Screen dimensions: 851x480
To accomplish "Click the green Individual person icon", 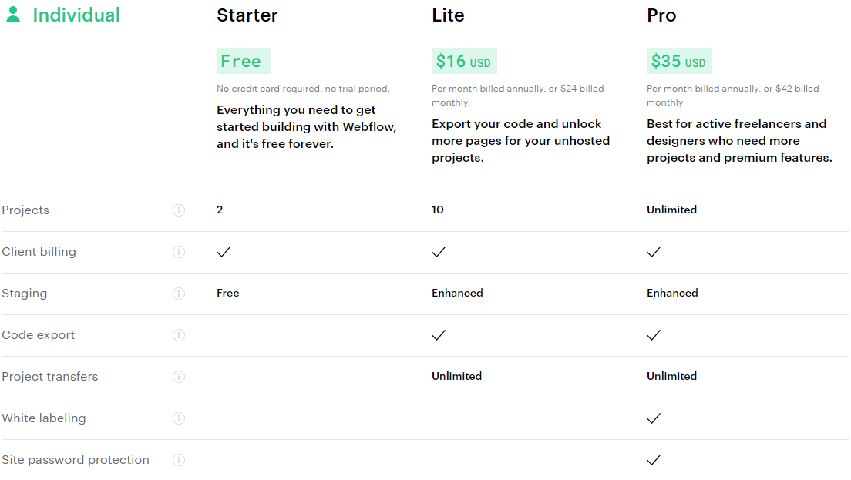I will pos(13,14).
